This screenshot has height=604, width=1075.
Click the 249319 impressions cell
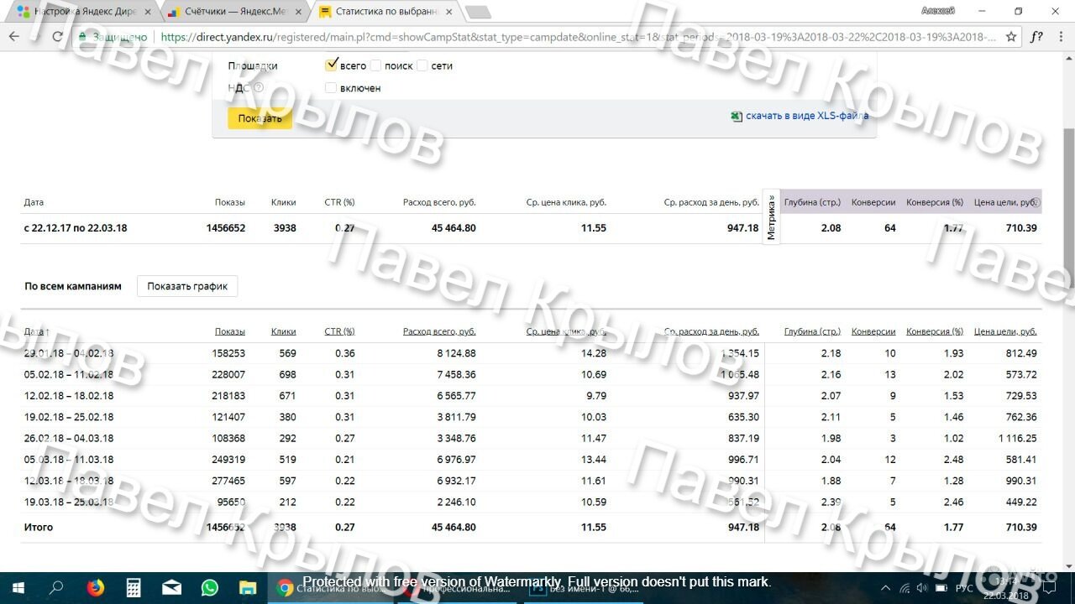[x=228, y=460]
